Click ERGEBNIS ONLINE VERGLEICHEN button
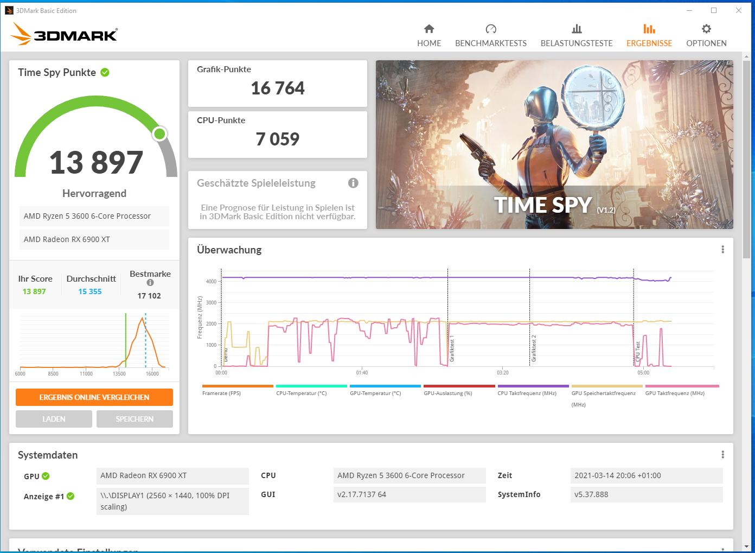 [x=94, y=397]
